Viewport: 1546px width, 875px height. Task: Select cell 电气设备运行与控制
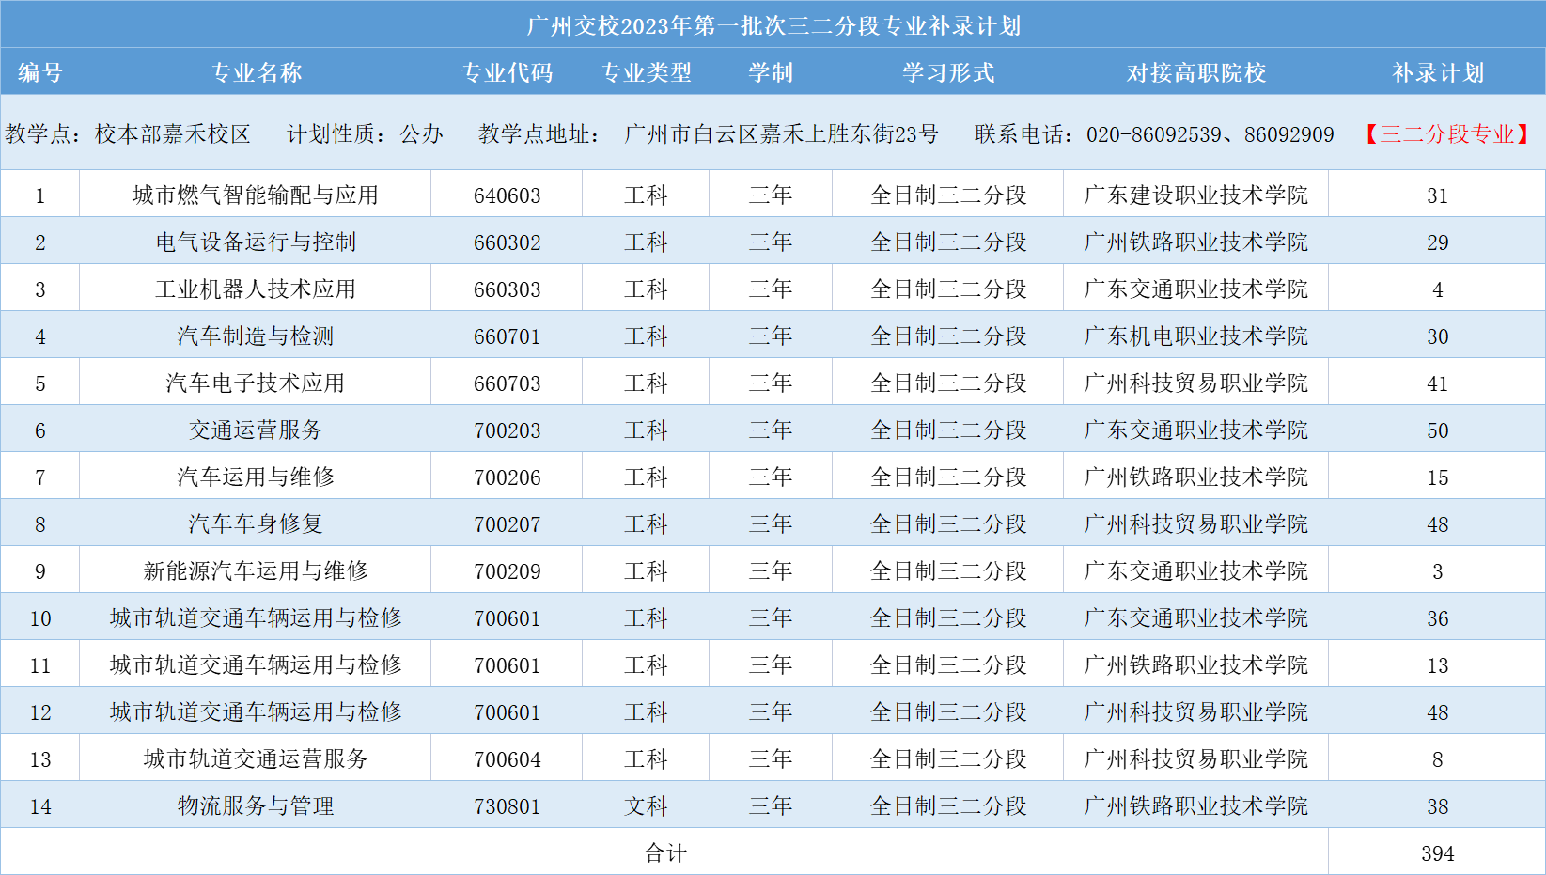pos(256,242)
